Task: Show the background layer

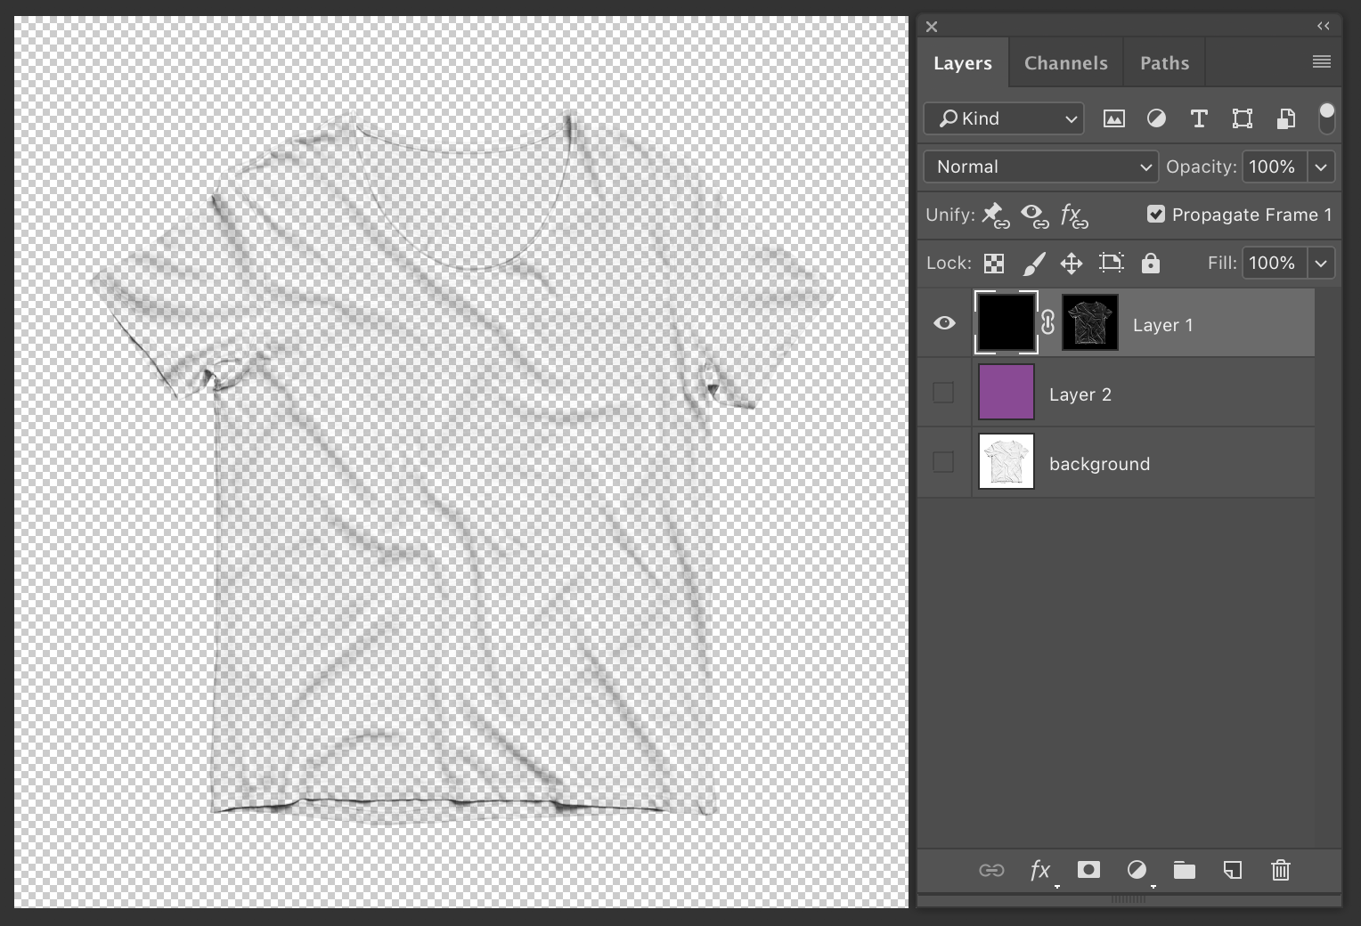Action: pyautogui.click(x=943, y=462)
